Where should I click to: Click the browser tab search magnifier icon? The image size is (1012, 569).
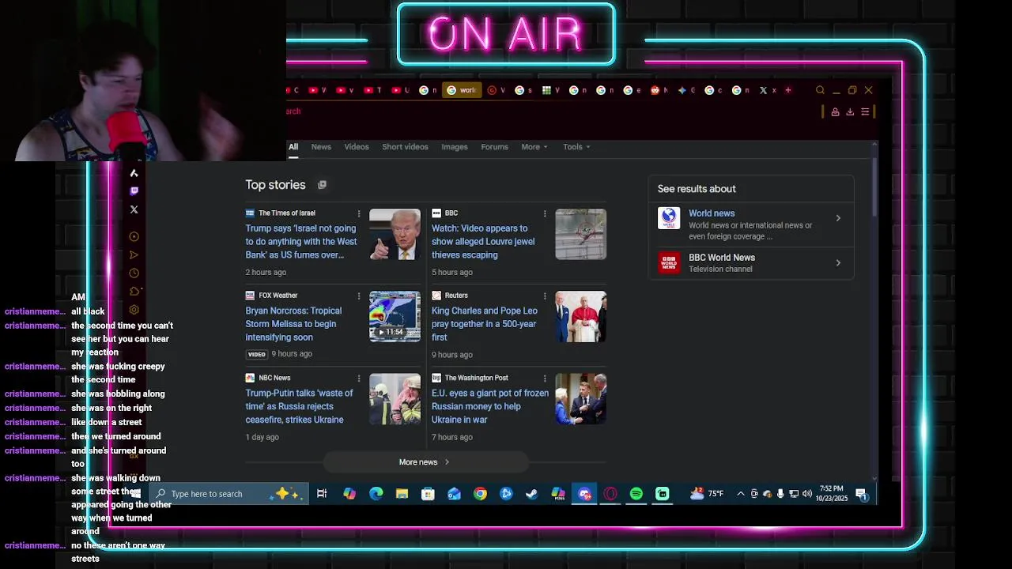point(820,90)
